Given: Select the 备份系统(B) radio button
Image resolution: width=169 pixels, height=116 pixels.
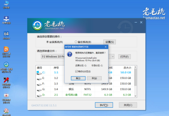Looking at the screenshot, I should [x=76, y=42].
